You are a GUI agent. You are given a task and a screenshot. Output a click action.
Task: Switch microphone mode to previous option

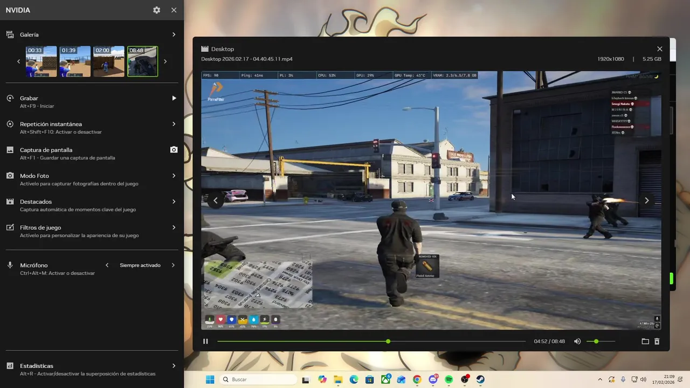[x=107, y=265]
